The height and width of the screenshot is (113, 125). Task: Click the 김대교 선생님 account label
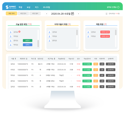click(x=112, y=7)
